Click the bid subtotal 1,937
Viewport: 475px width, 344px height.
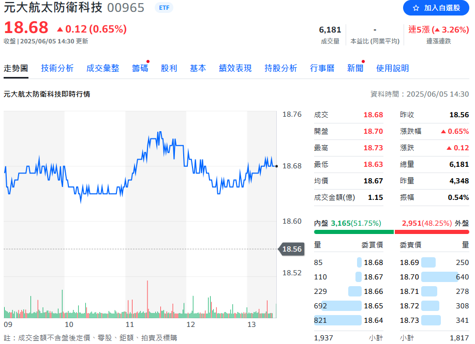tap(323, 338)
